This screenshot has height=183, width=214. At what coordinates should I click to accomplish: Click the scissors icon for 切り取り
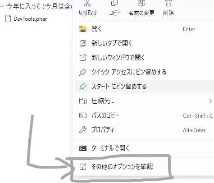87,3
